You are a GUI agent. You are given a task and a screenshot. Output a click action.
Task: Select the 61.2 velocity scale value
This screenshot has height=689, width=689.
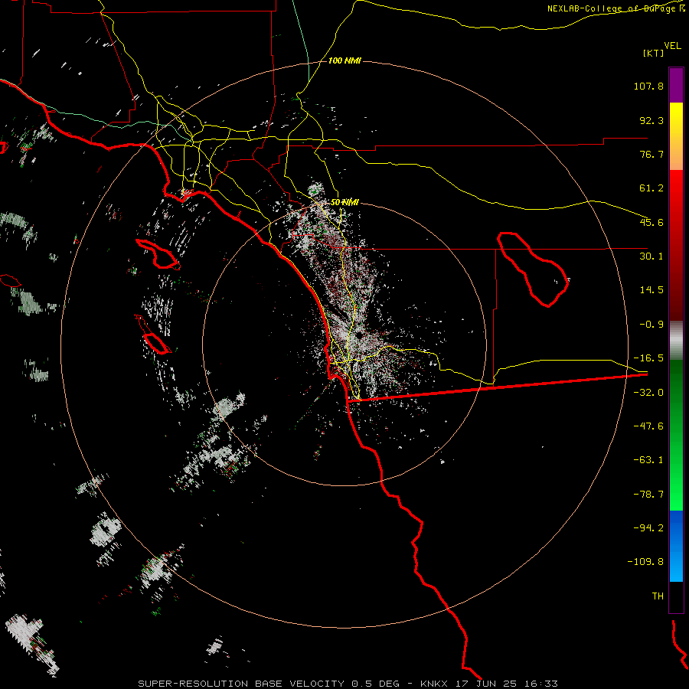click(651, 188)
